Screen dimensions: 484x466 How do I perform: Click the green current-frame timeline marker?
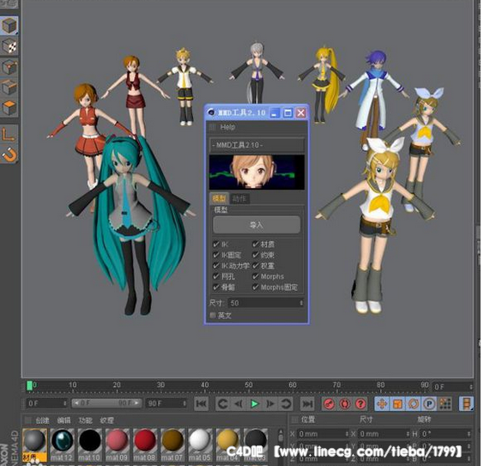pyautogui.click(x=29, y=385)
